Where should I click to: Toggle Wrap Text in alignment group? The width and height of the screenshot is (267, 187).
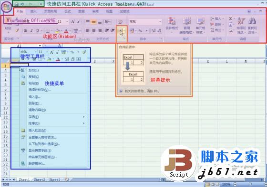pyautogui.click(x=120, y=21)
